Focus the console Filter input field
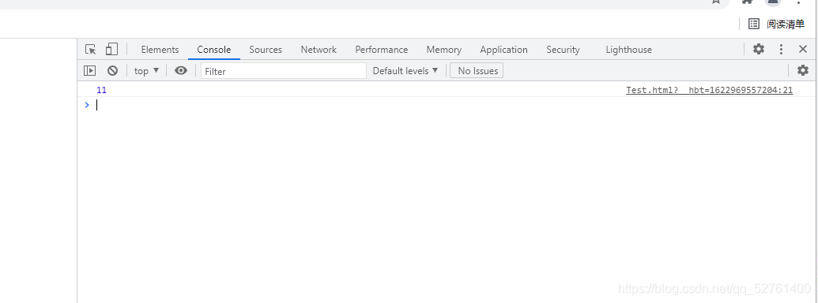The height and width of the screenshot is (303, 818). (284, 71)
